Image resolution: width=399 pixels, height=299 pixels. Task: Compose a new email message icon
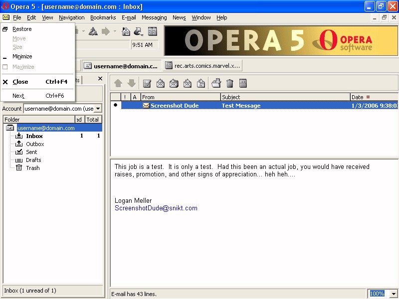[147, 83]
